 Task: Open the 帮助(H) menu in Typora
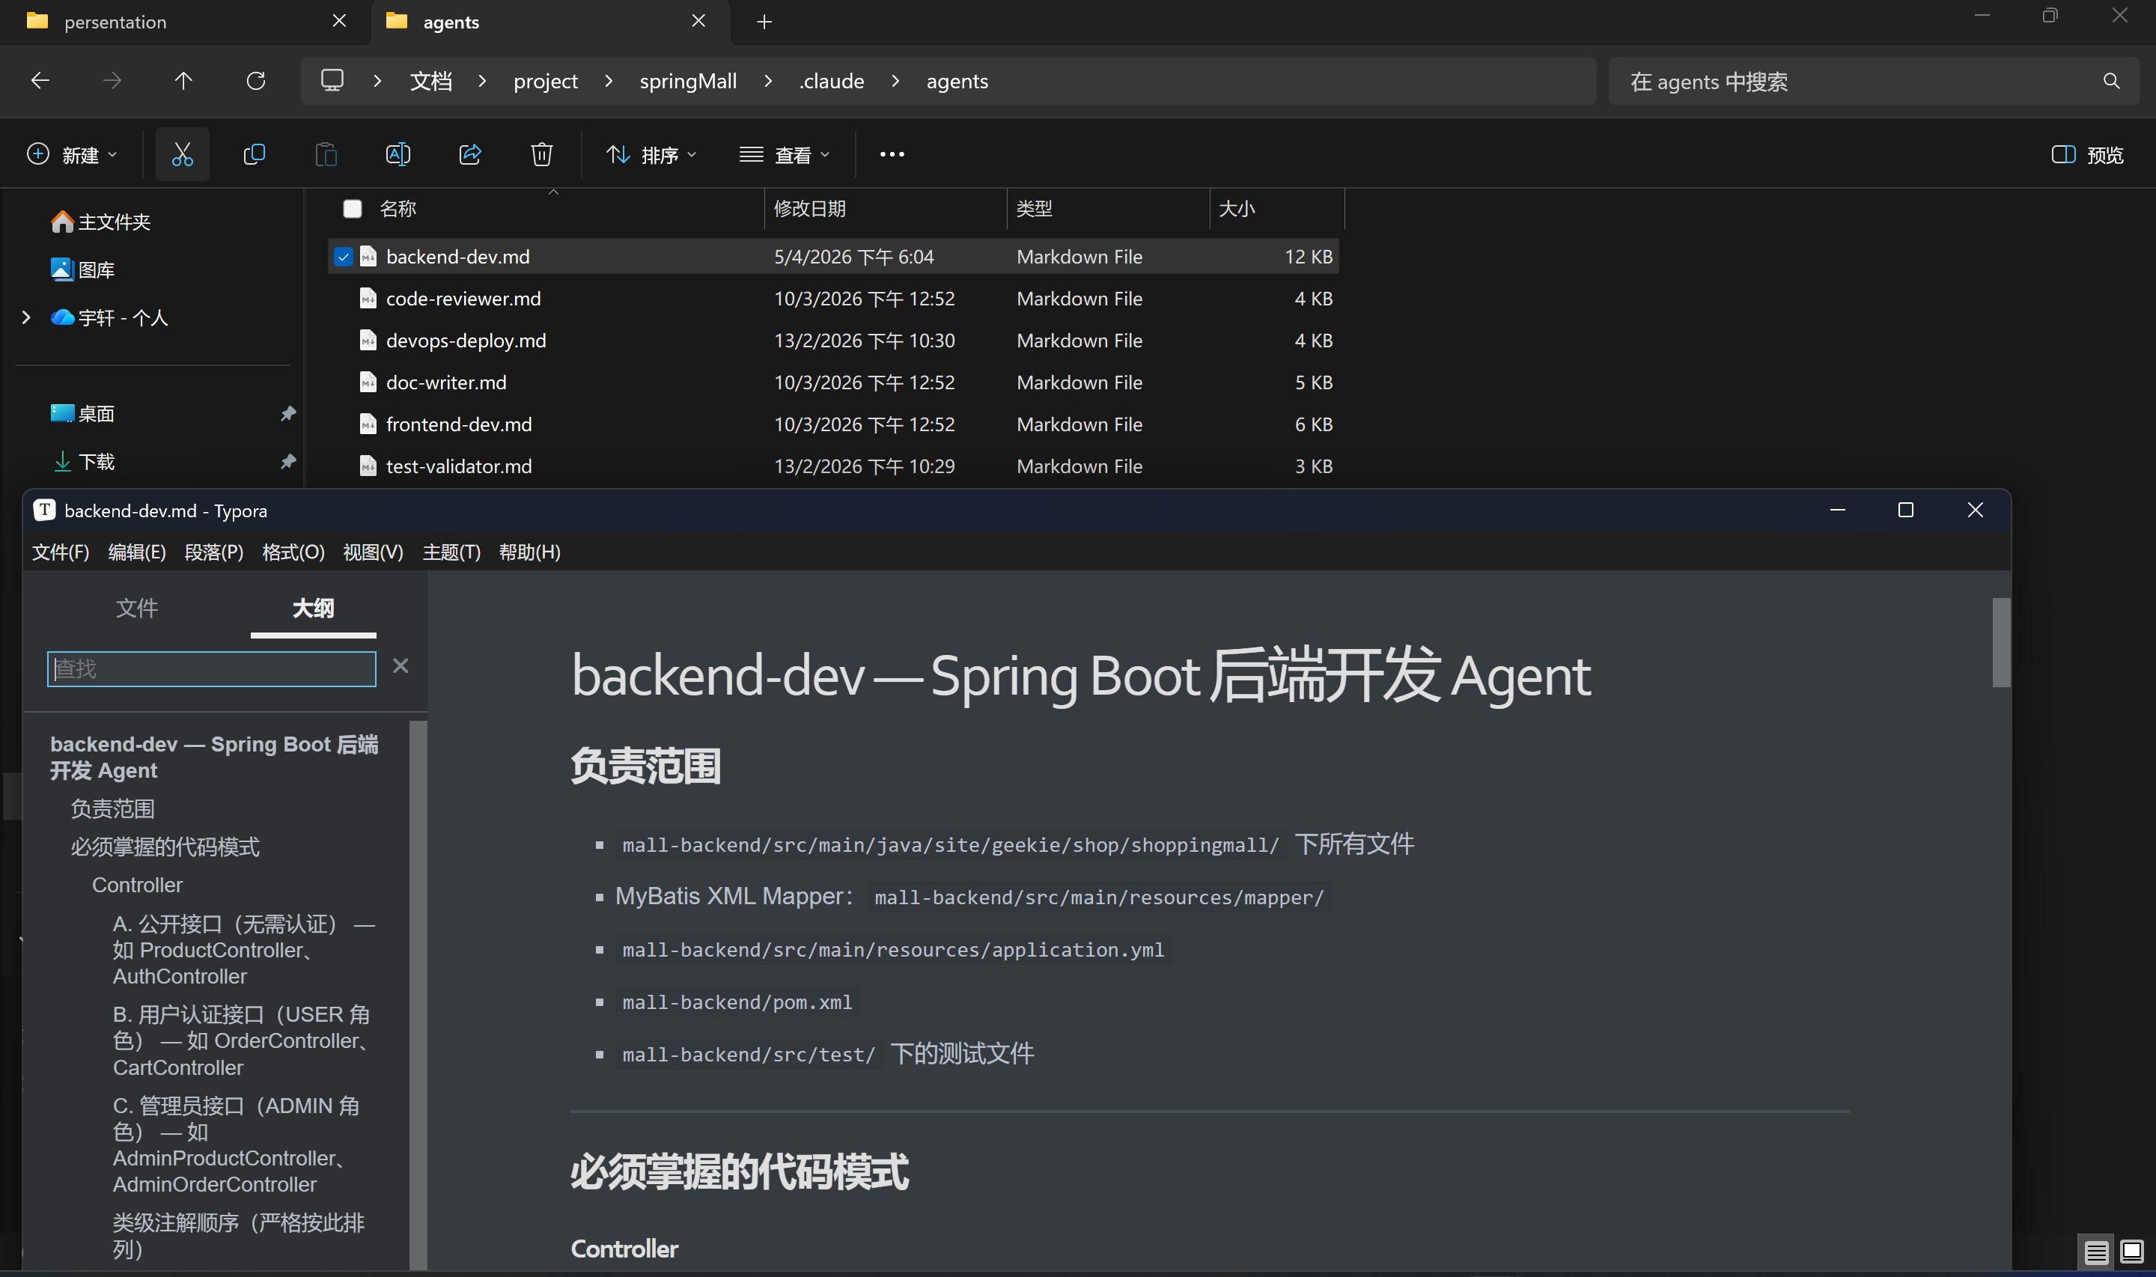(530, 552)
